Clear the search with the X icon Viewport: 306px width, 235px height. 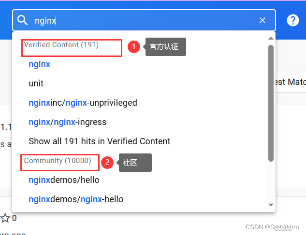pos(262,20)
